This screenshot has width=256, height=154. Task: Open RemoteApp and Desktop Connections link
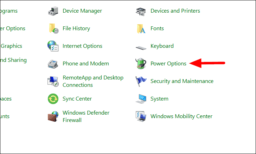click(93, 81)
